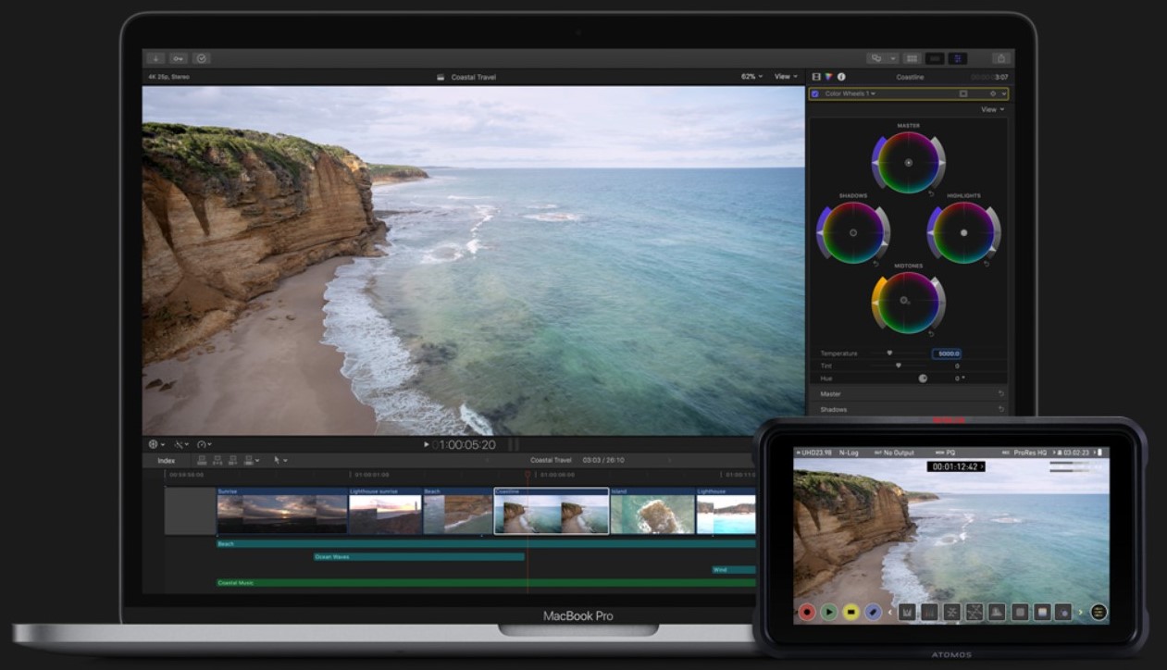Select the Island clip in the timeline
1167x670 pixels.
(x=652, y=513)
